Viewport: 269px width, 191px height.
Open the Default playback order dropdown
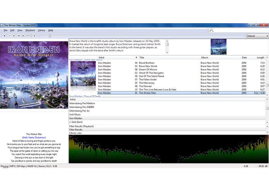coord(257,36)
